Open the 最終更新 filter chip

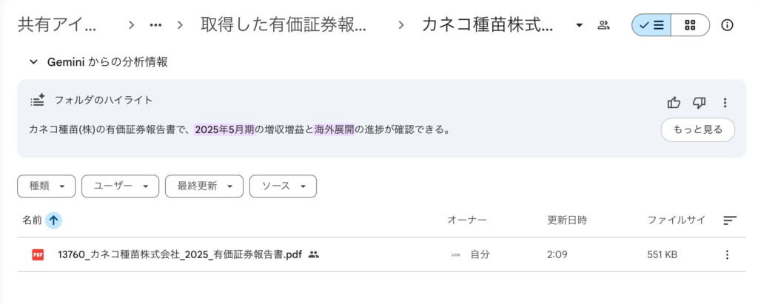[204, 186]
